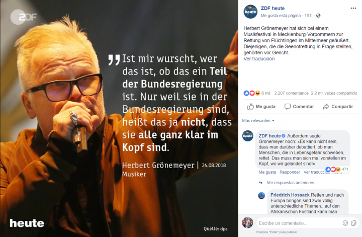View the 2.207 comentarios count

(291, 93)
